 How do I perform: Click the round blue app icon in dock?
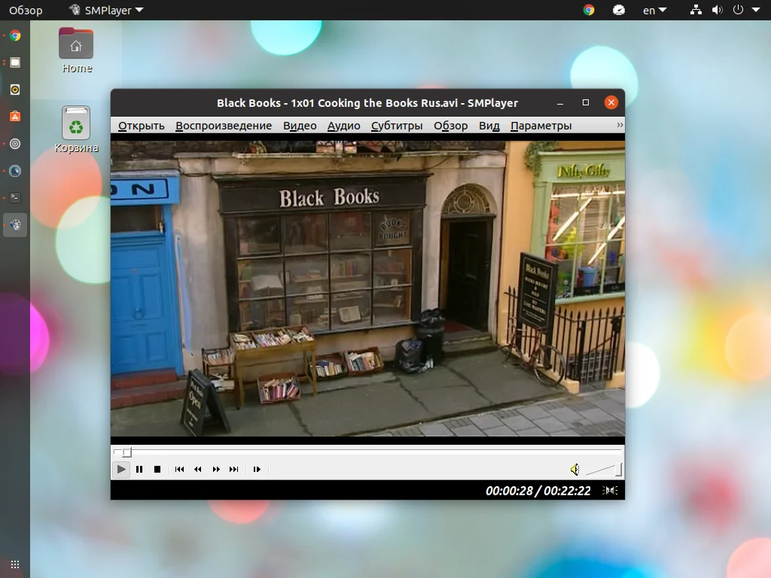point(15,171)
